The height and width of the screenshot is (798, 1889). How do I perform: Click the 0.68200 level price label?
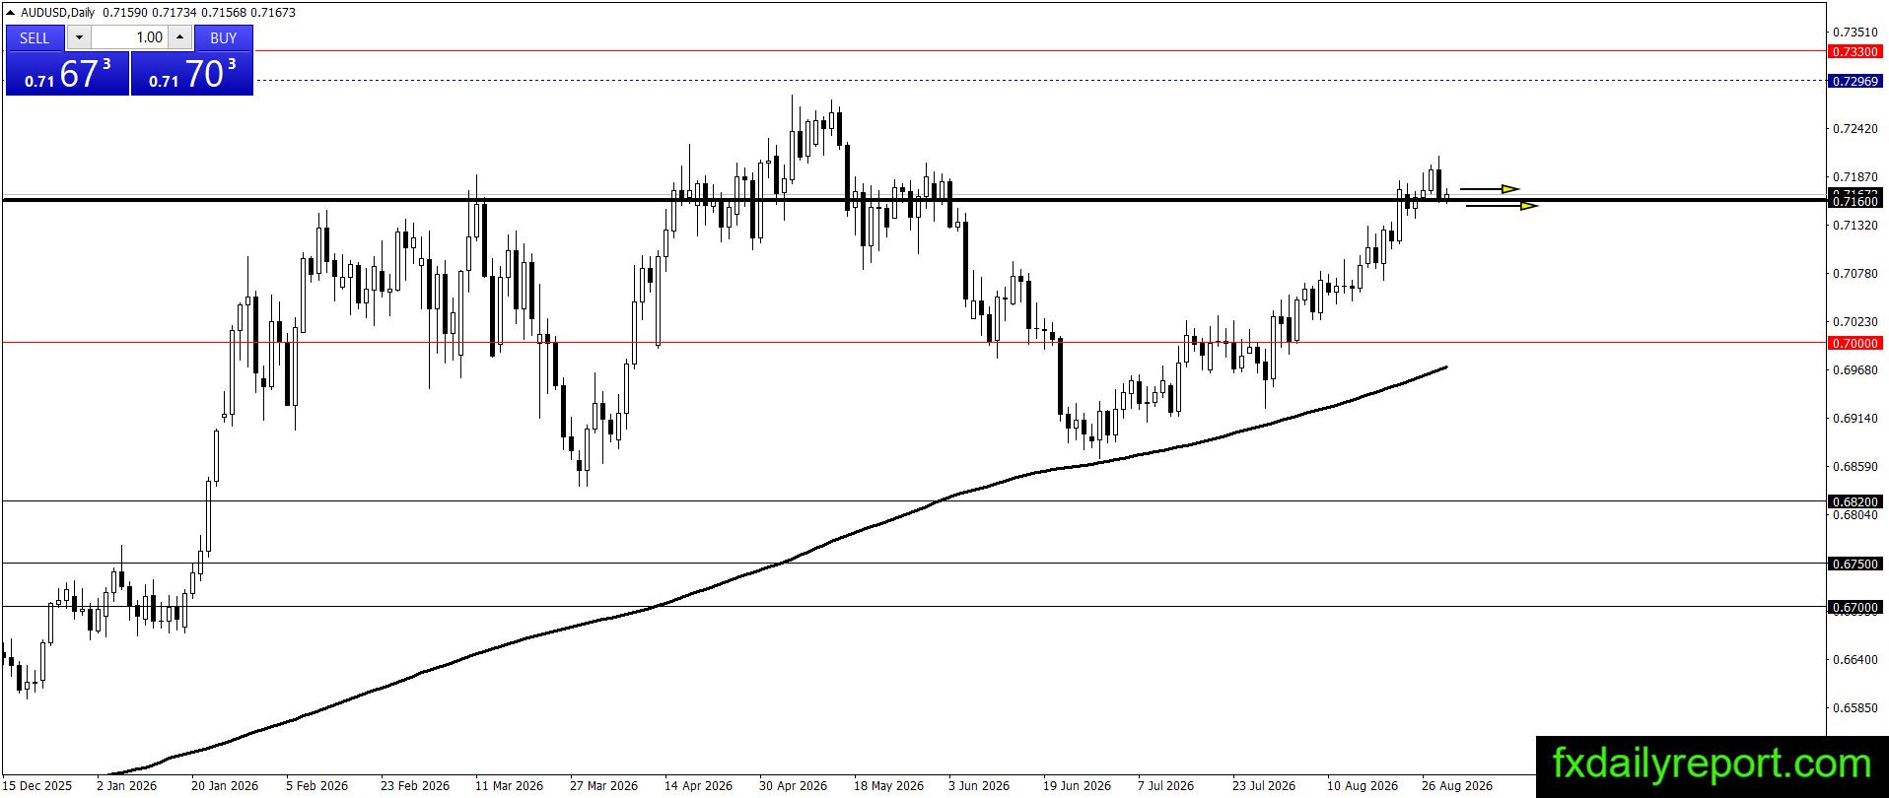[x=1854, y=501]
